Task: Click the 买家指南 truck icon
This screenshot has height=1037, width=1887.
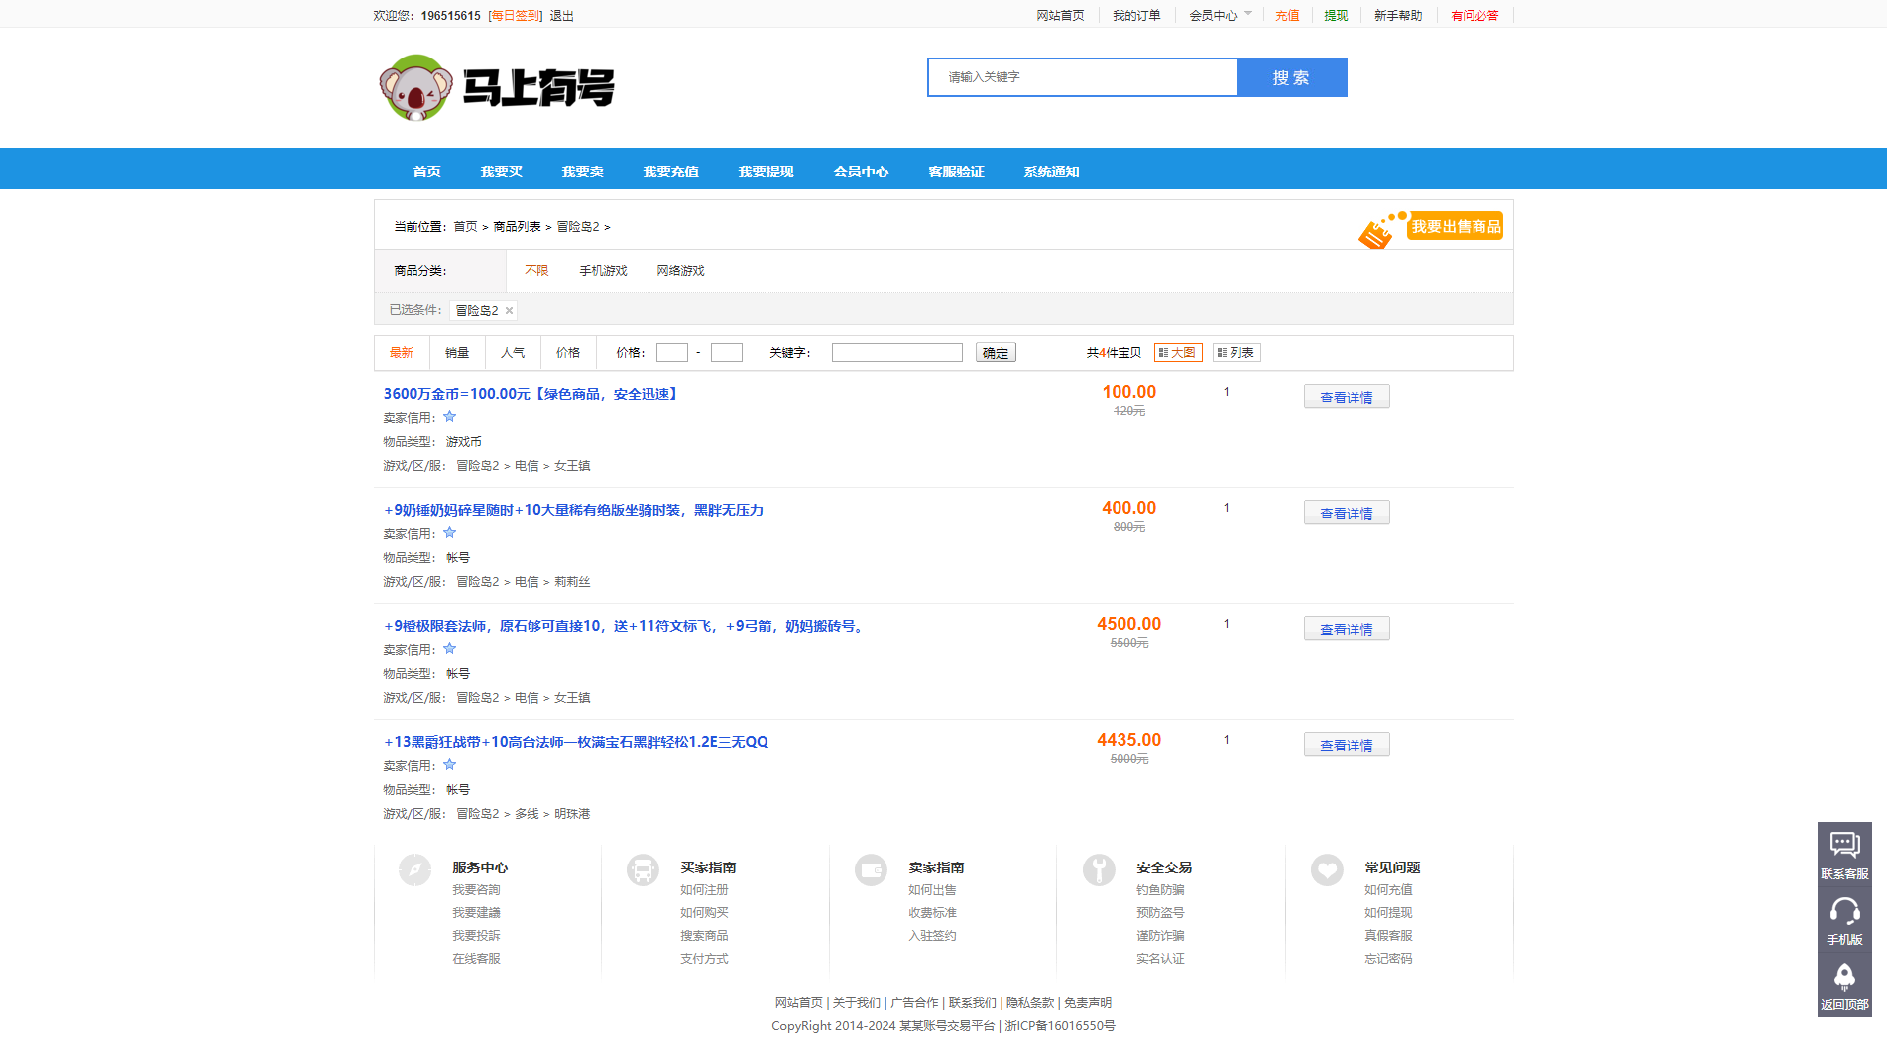Action: 643,869
